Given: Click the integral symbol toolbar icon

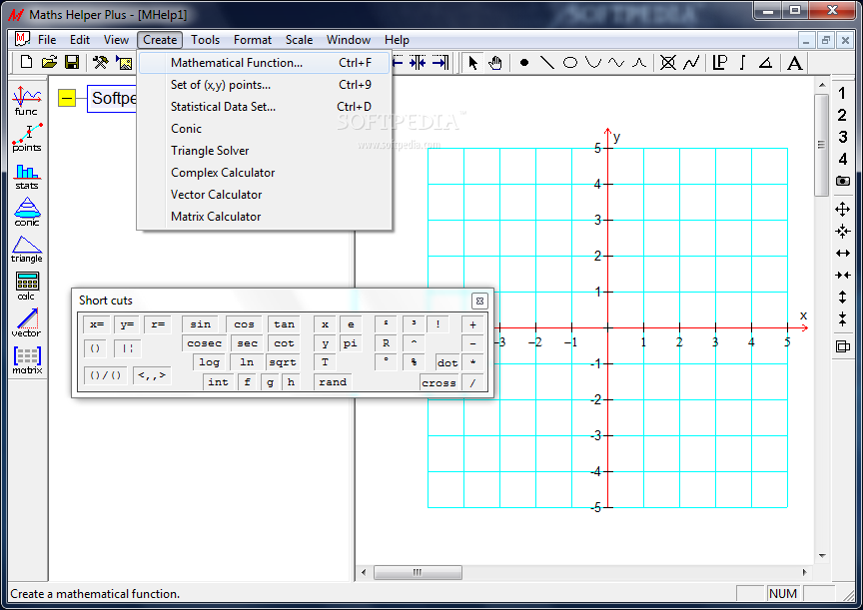Looking at the screenshot, I should pos(742,63).
